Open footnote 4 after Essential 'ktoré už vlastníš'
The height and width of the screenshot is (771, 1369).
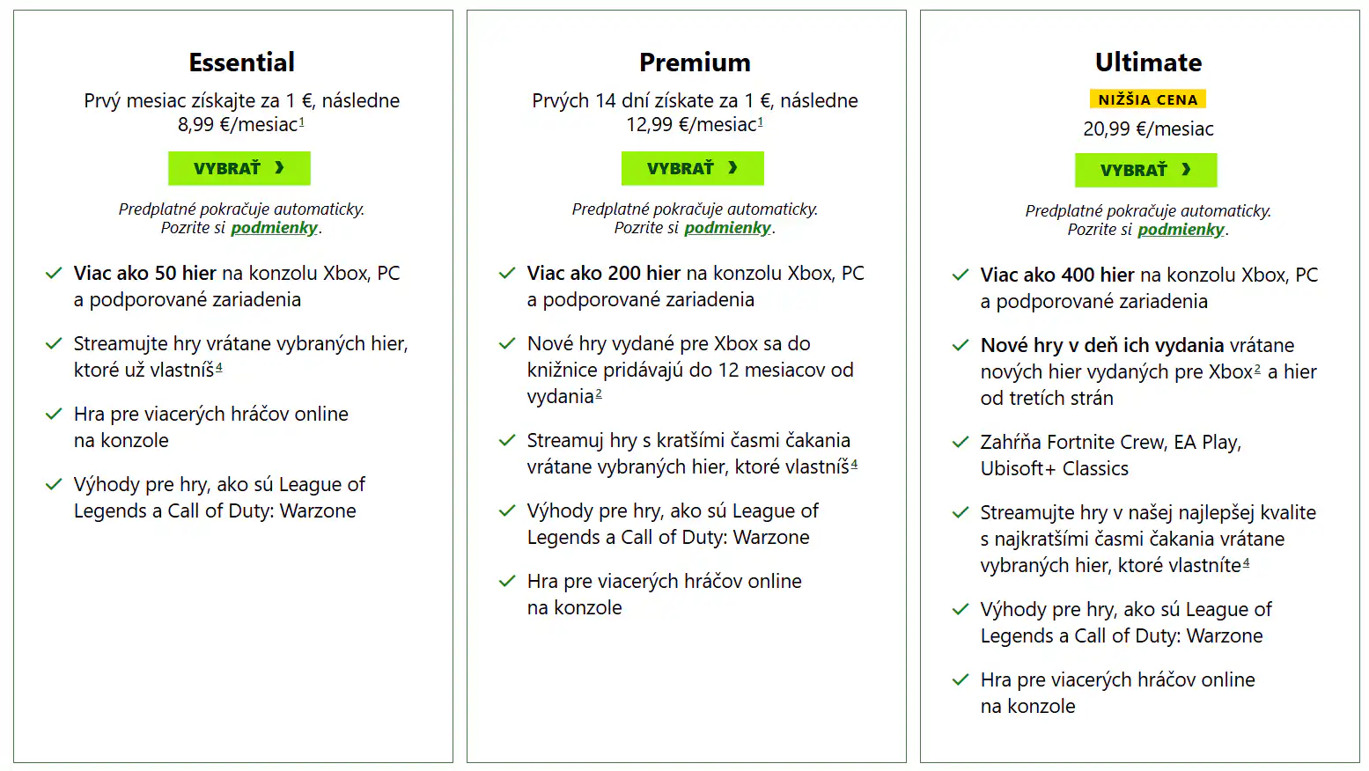click(219, 367)
